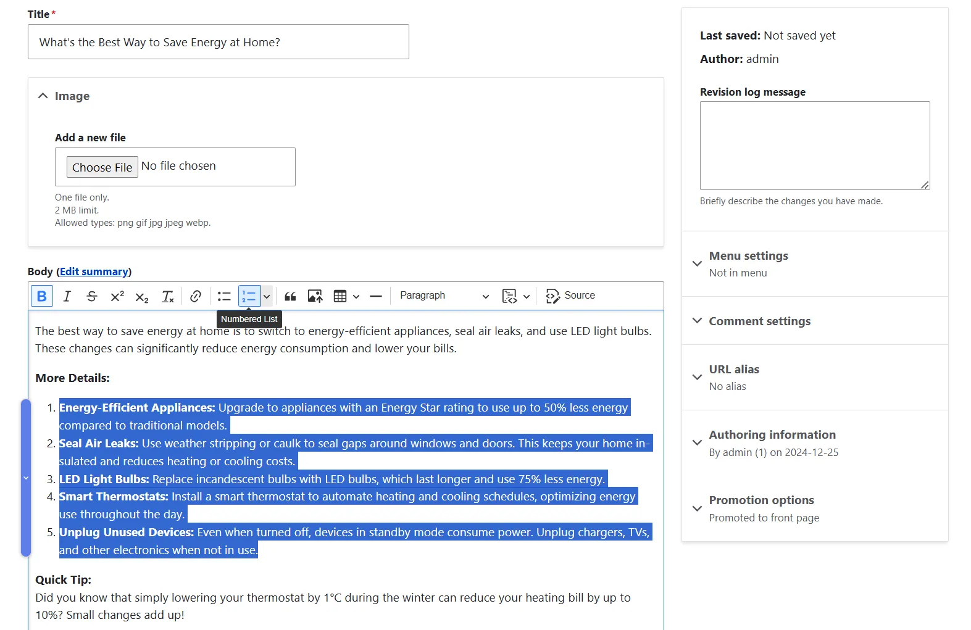Open Edit summary link
Viewport: 971px width, 630px height.
[94, 271]
